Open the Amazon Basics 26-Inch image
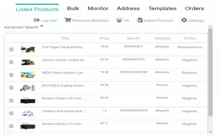The image size is (218, 136). 28,100
